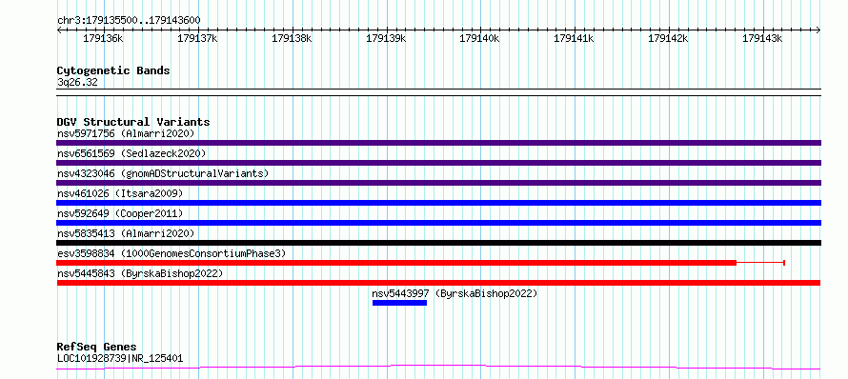Click the ruler's left arrowhead
This screenshot has width=848, height=379.
coord(59,30)
